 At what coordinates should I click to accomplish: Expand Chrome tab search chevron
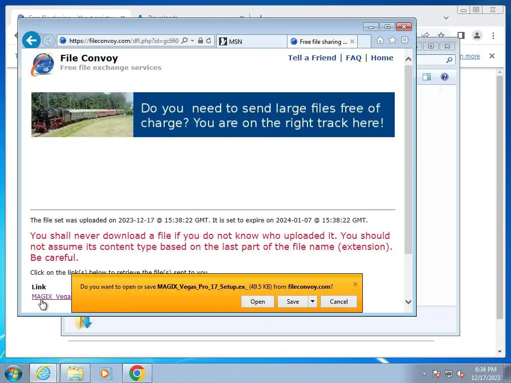point(446,18)
